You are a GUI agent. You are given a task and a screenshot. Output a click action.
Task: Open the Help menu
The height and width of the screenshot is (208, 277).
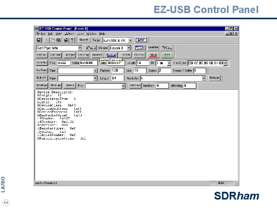(102, 34)
